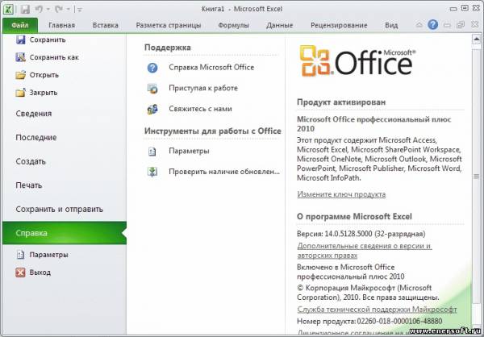484x337 pixels.
Task: Open the Последние recent files section
Action: click(36, 137)
